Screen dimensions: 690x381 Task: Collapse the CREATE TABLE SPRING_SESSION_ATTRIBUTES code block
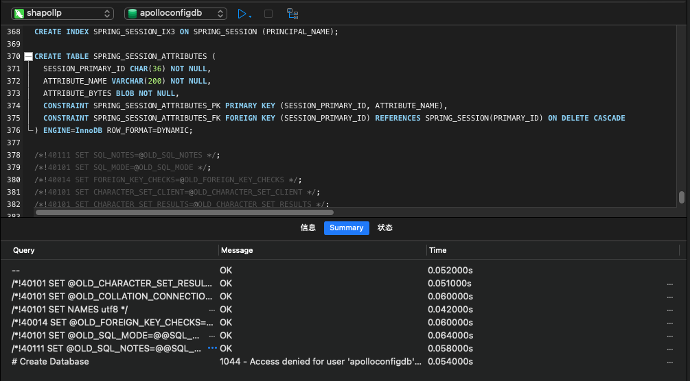click(x=29, y=56)
